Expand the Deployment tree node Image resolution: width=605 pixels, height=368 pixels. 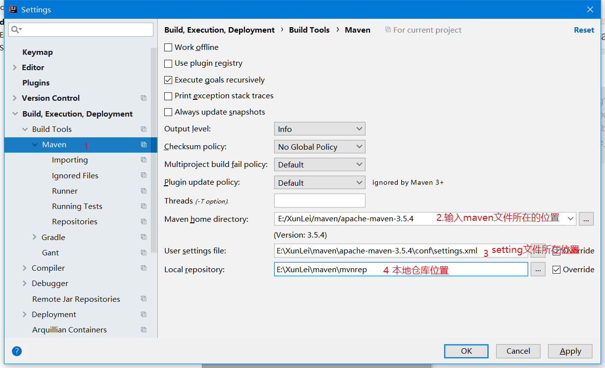tap(25, 314)
